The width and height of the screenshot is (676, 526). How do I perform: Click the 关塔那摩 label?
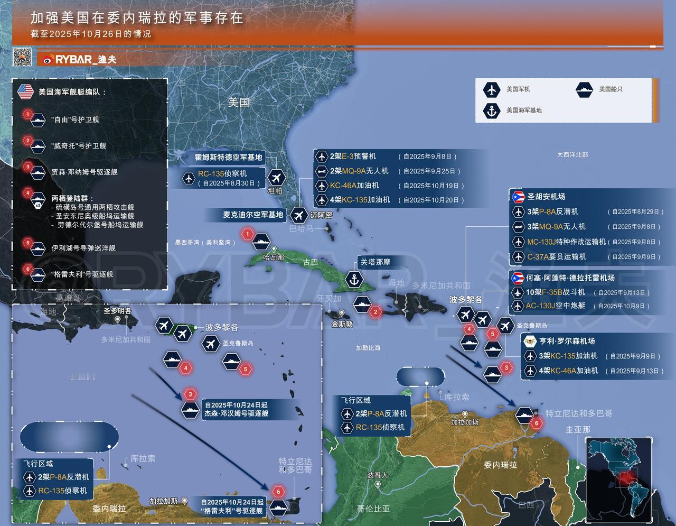coord(375,262)
